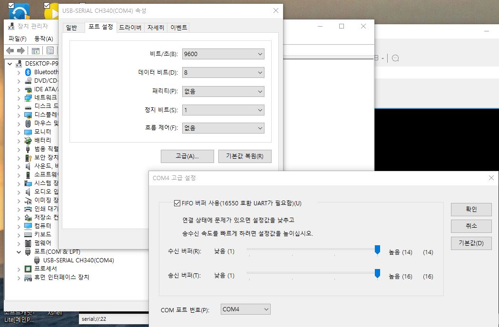Switch to the 드라이버 tab
499x327 pixels.
pyautogui.click(x=130, y=28)
